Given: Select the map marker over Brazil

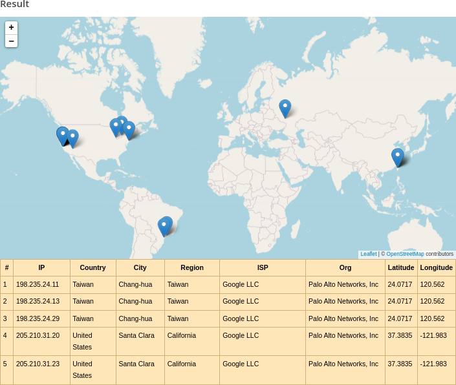Looking at the screenshot, I should click(165, 227).
